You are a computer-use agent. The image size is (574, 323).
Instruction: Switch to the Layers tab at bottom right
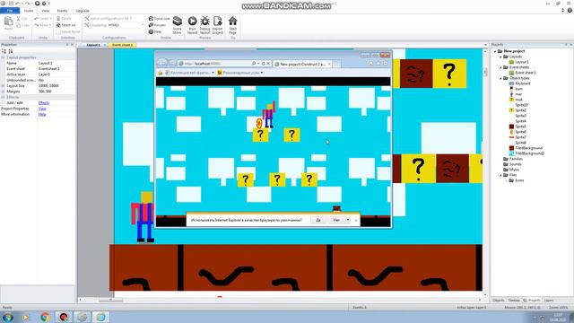coord(548,301)
